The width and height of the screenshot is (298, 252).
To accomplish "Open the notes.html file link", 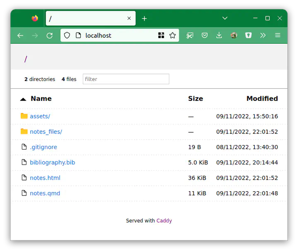I will click(45, 178).
